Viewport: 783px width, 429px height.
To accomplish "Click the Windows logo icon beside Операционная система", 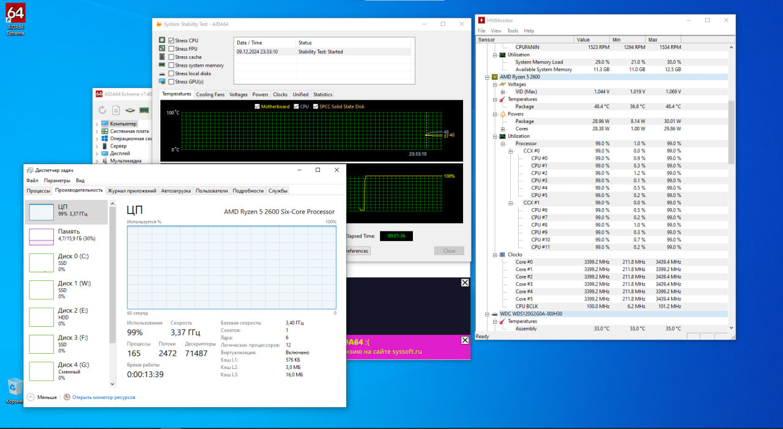I will coord(105,138).
